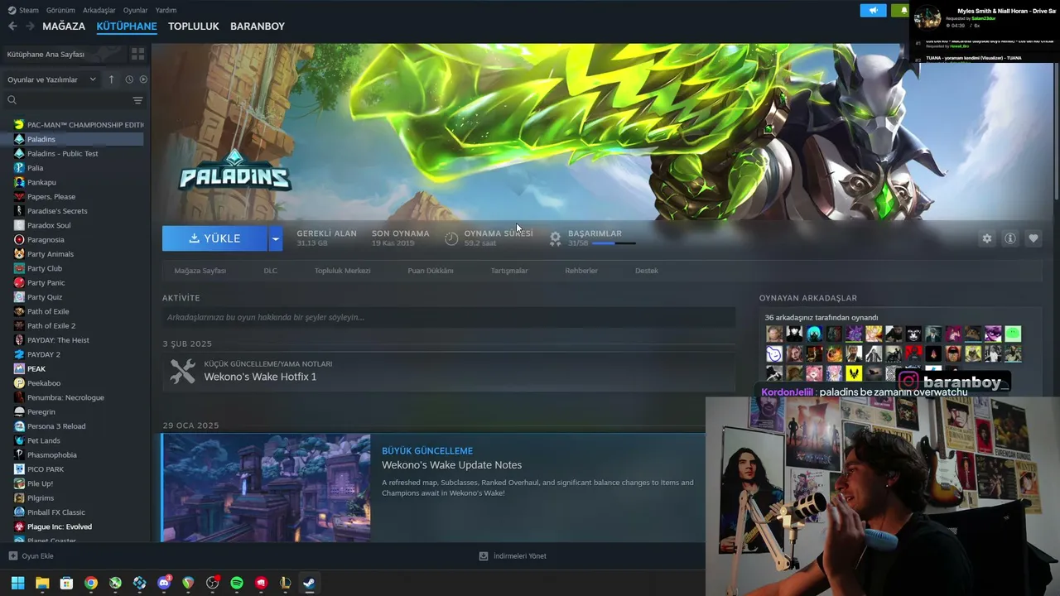Open Microsoft Store from the taskbar

pos(66,583)
